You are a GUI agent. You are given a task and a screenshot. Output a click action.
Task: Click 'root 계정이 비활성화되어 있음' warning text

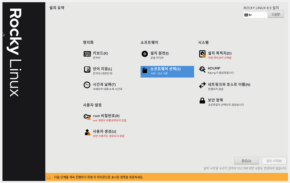(110, 120)
